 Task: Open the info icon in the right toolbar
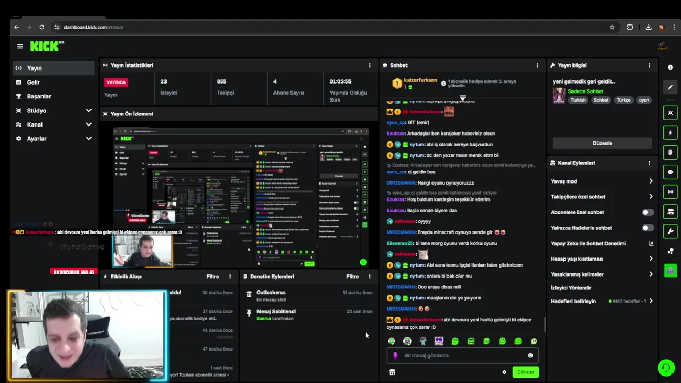pyautogui.click(x=670, y=68)
